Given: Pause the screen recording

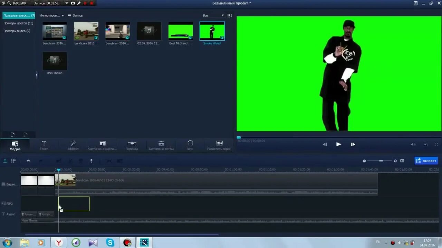Looking at the screenshot, I should pos(85,3).
